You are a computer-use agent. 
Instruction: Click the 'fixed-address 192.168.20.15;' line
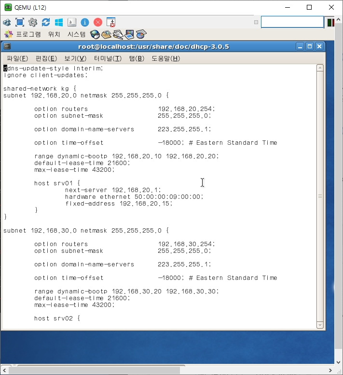click(119, 204)
